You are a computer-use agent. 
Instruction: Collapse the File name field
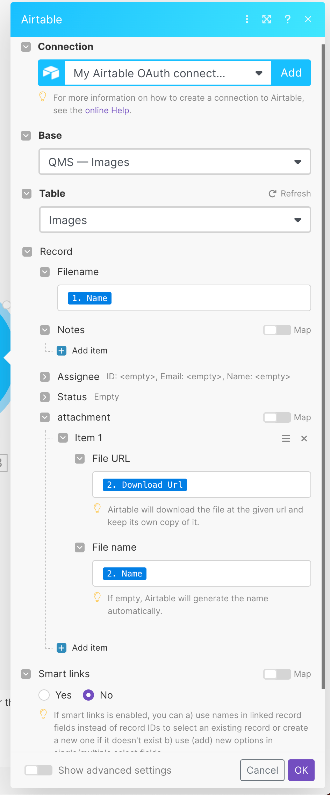click(x=80, y=547)
